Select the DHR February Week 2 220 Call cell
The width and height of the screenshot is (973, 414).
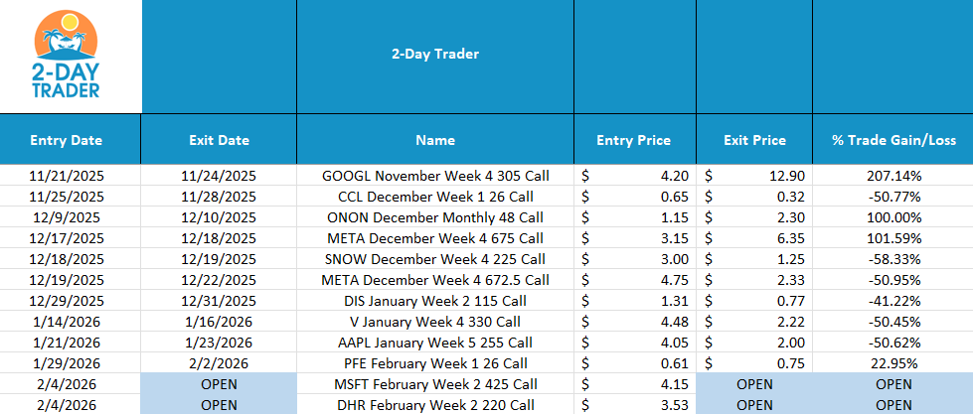[435, 404]
